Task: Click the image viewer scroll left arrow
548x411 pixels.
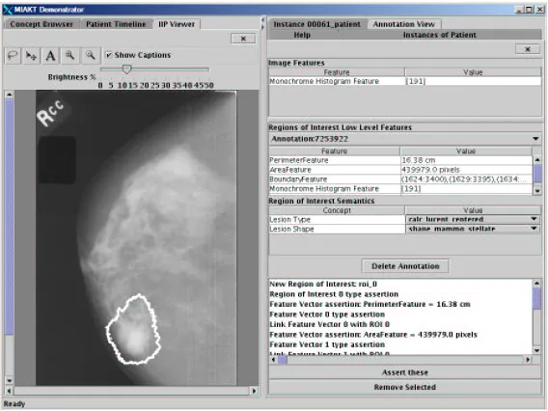Action: pos(10,391)
